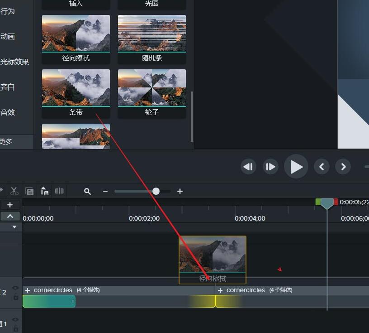369x333 pixels.
Task: Click the copy icon in timeline toolbar
Action: (x=29, y=191)
